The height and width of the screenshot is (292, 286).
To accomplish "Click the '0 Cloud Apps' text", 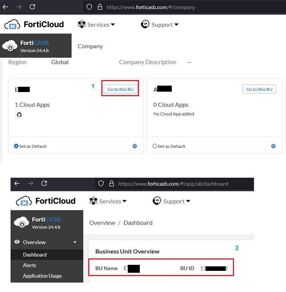I will tap(171, 105).
